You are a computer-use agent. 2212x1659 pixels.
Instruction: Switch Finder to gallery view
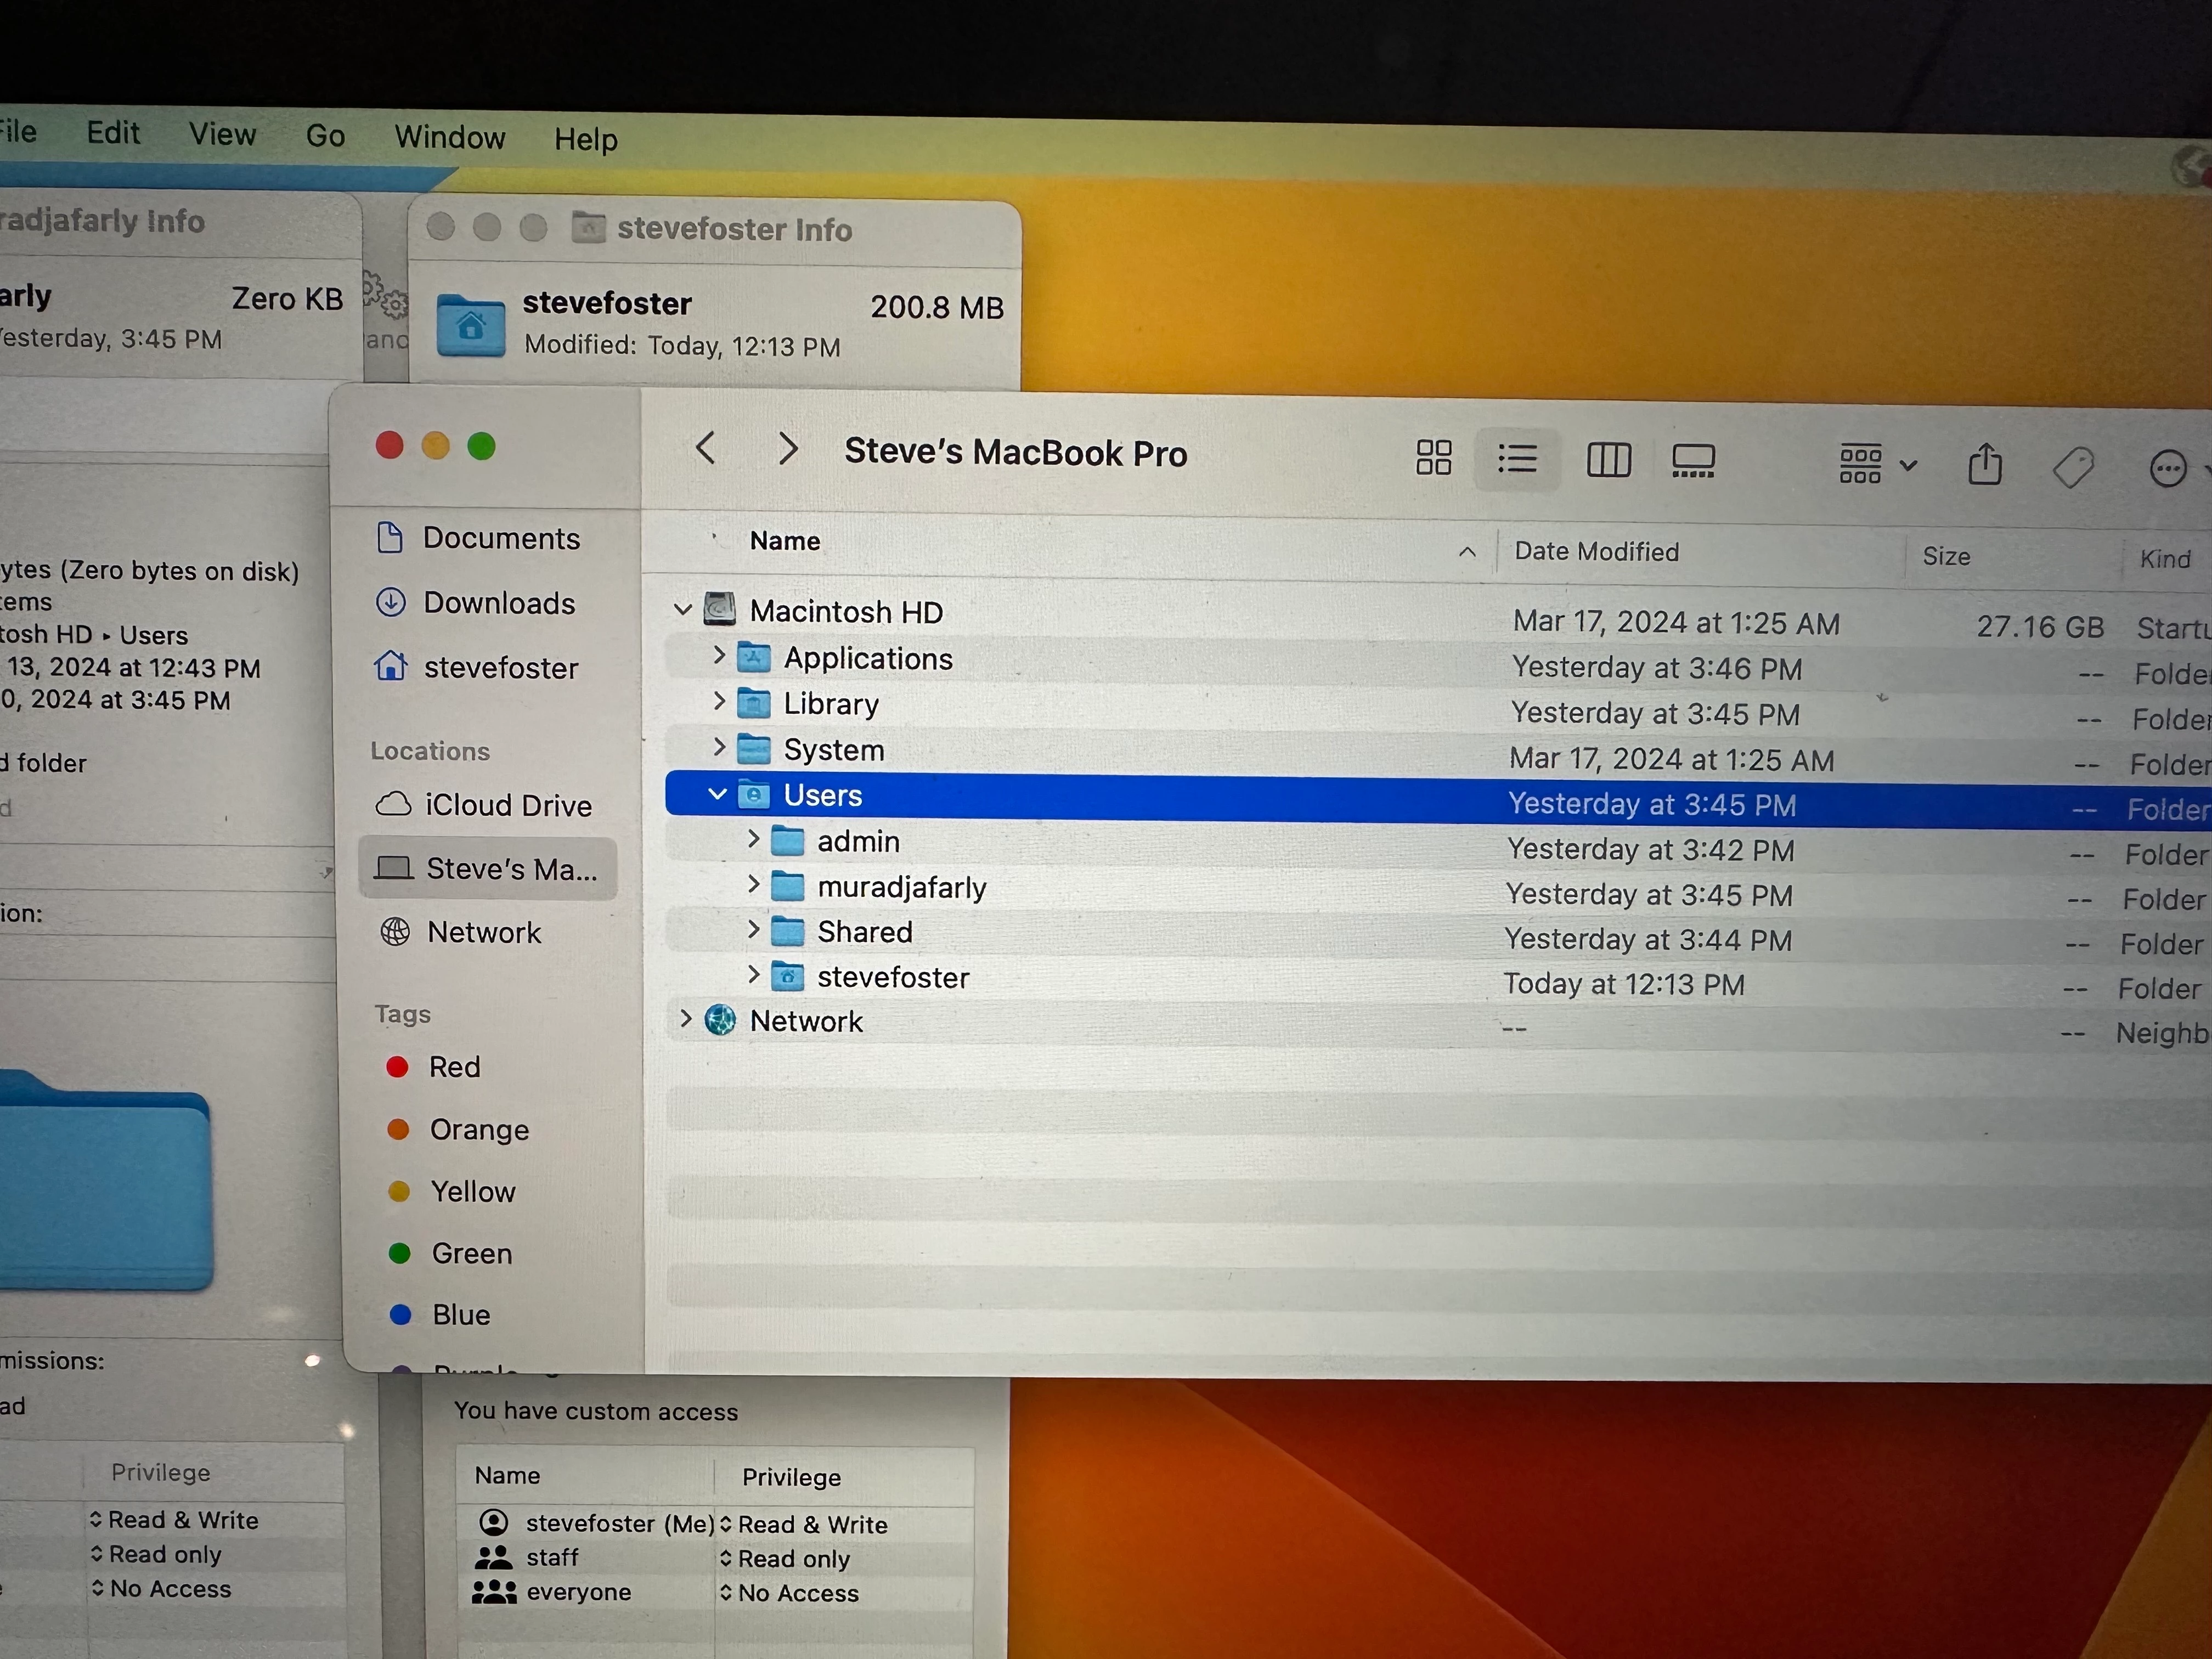tap(1693, 461)
